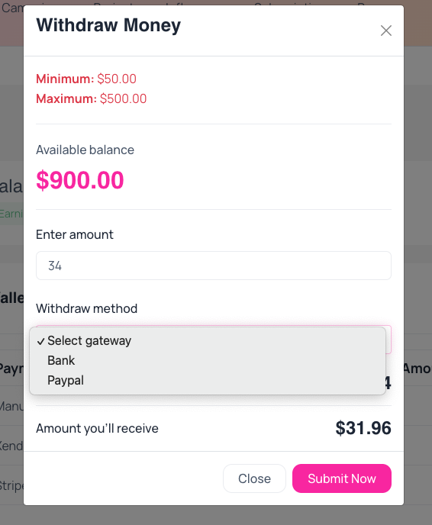This screenshot has width=432, height=525.
Task: Focus the Enter amount field showing 34
Action: click(x=214, y=266)
